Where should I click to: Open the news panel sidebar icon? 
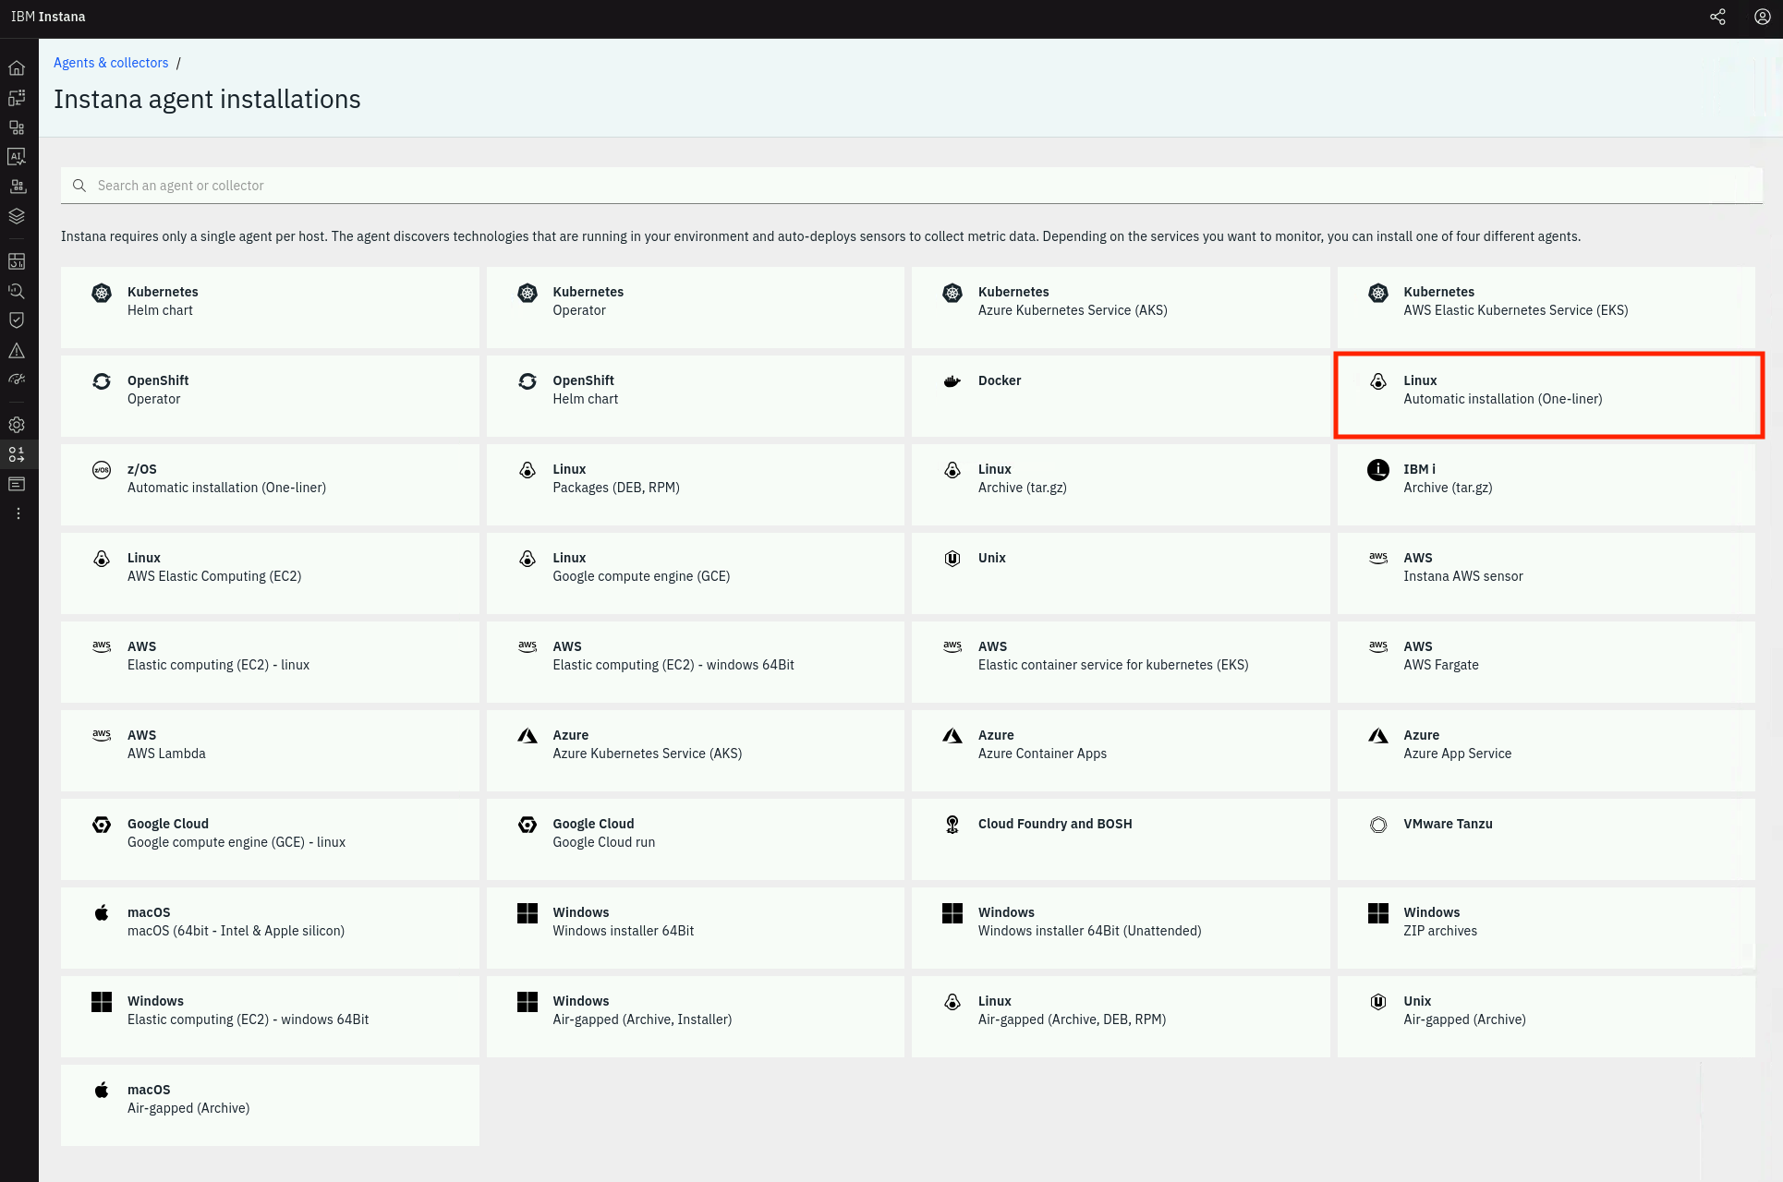pos(17,484)
